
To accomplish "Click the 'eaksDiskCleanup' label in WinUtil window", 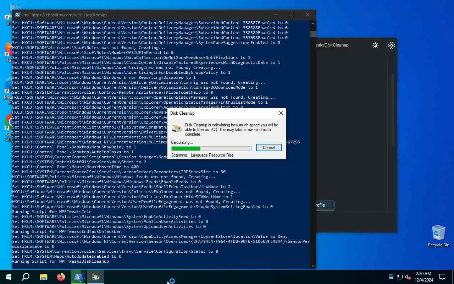I will 332,45.
